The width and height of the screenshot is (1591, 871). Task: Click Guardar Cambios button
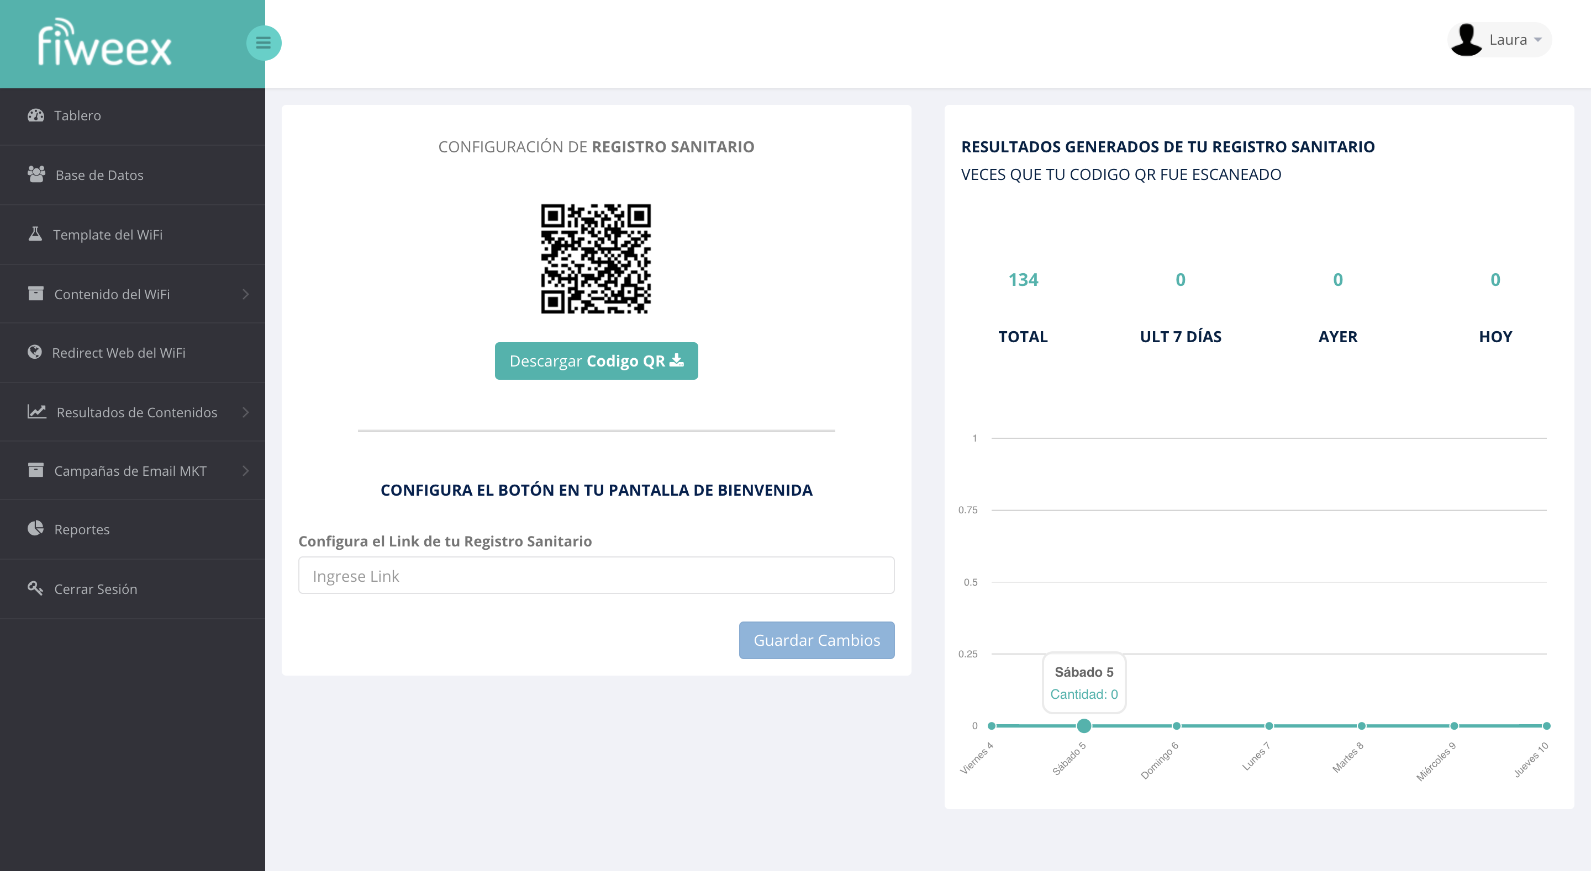coord(816,640)
